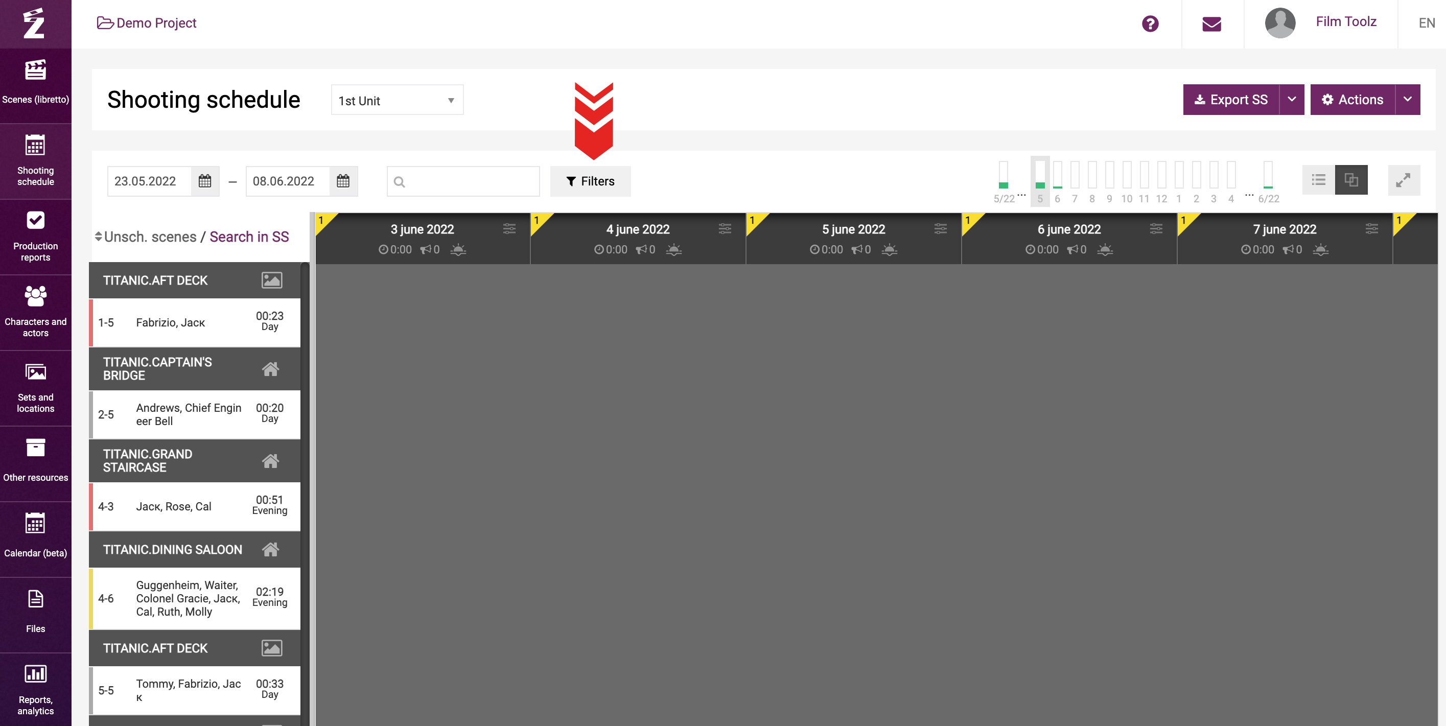Open Production reports section

coord(35,237)
